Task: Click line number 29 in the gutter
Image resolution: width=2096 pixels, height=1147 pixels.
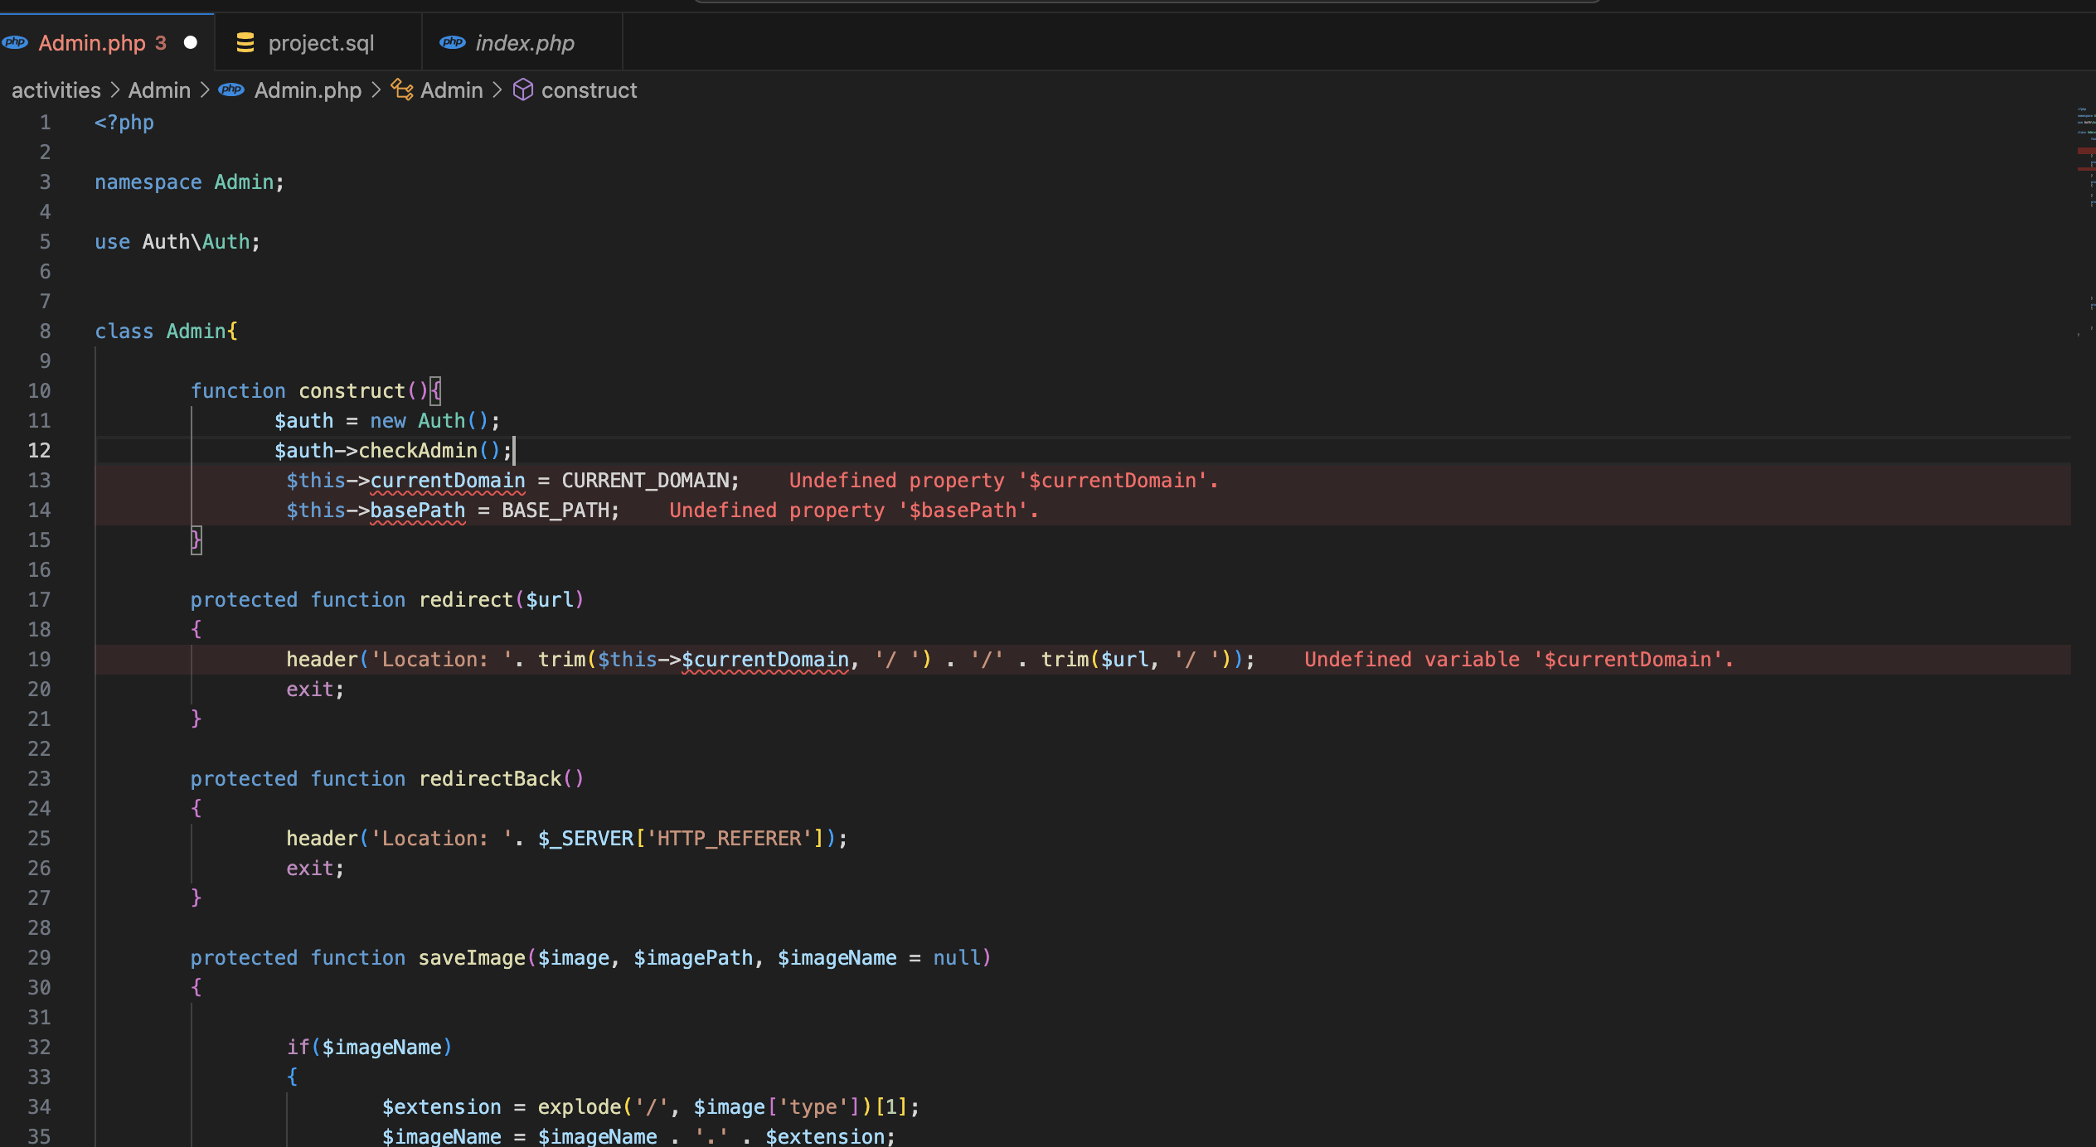Action: [x=39, y=958]
